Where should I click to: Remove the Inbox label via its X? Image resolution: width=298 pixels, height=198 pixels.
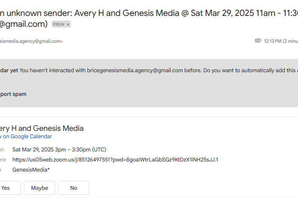[x=68, y=24]
